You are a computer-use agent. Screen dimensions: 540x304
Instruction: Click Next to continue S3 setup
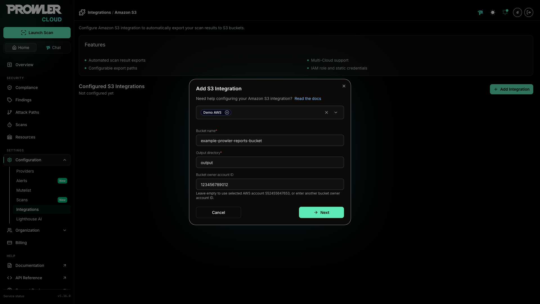(x=321, y=213)
